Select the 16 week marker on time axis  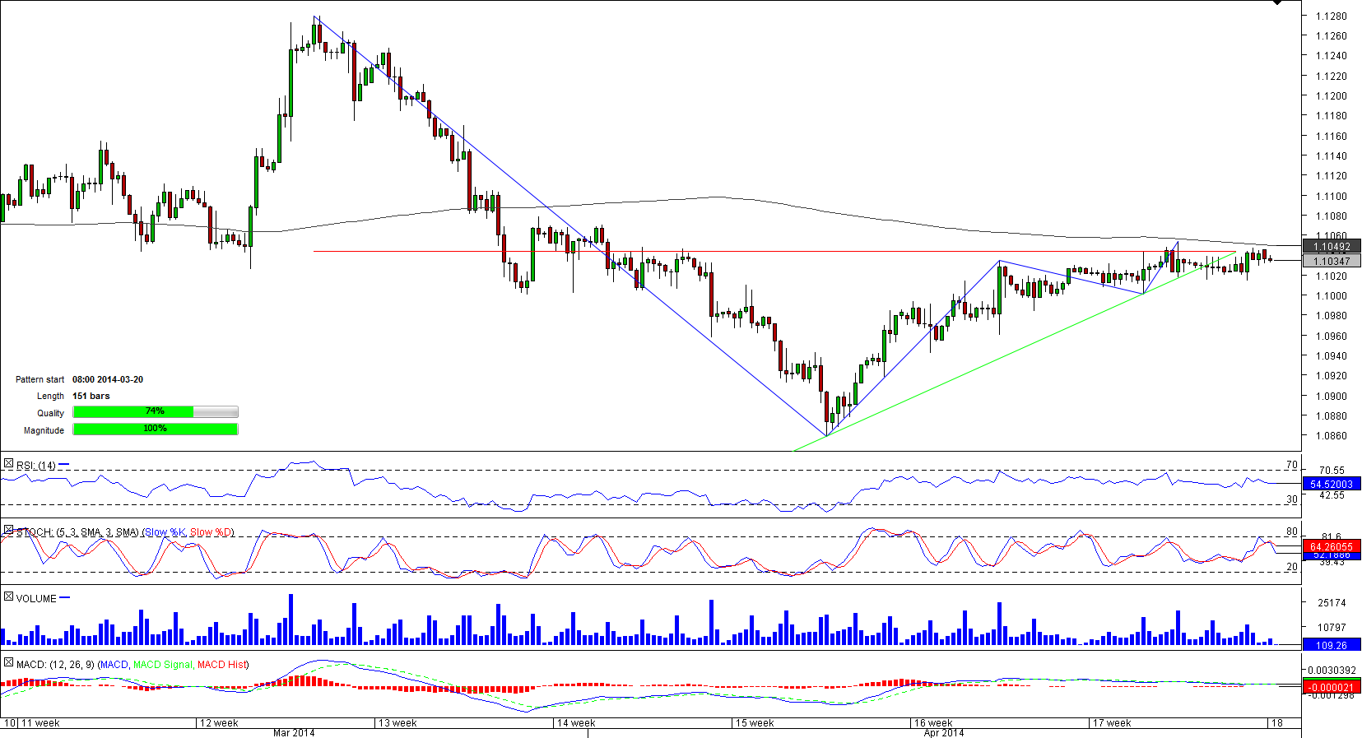point(932,723)
